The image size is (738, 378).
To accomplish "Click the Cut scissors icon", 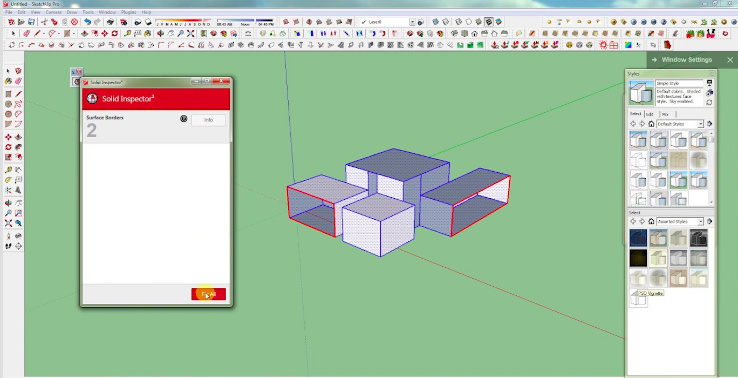I will coord(44,22).
